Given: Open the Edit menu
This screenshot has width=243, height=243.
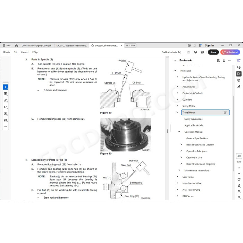Looking at the screenshot, I should (x=16, y=52).
